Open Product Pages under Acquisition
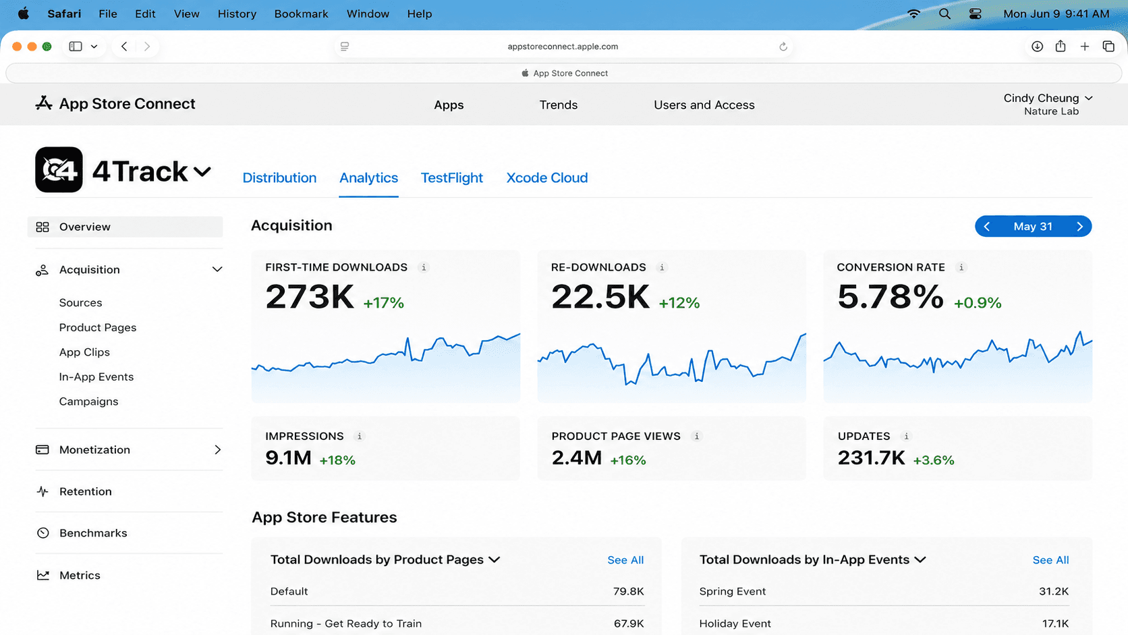 (x=98, y=327)
